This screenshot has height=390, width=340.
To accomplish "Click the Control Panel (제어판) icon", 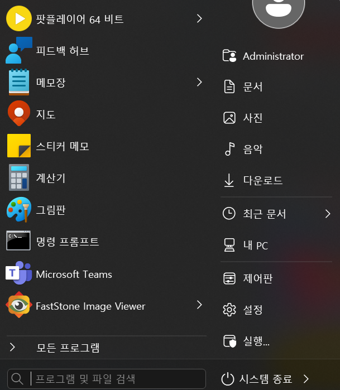I will click(x=229, y=278).
